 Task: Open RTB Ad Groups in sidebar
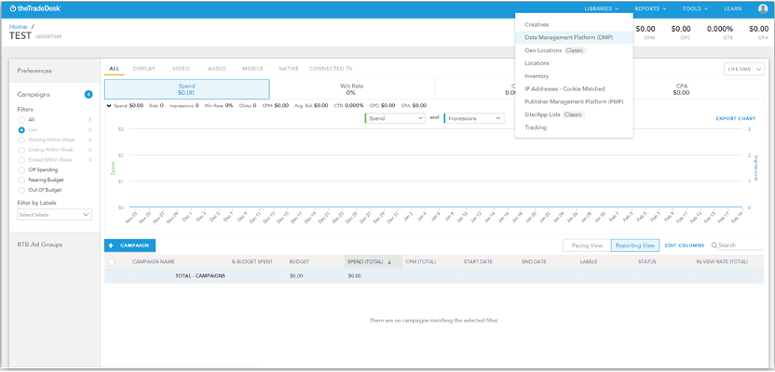pyautogui.click(x=40, y=245)
